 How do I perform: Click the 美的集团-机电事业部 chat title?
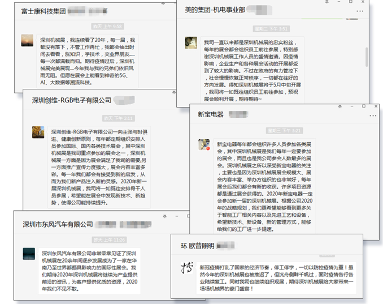[x=215, y=10]
